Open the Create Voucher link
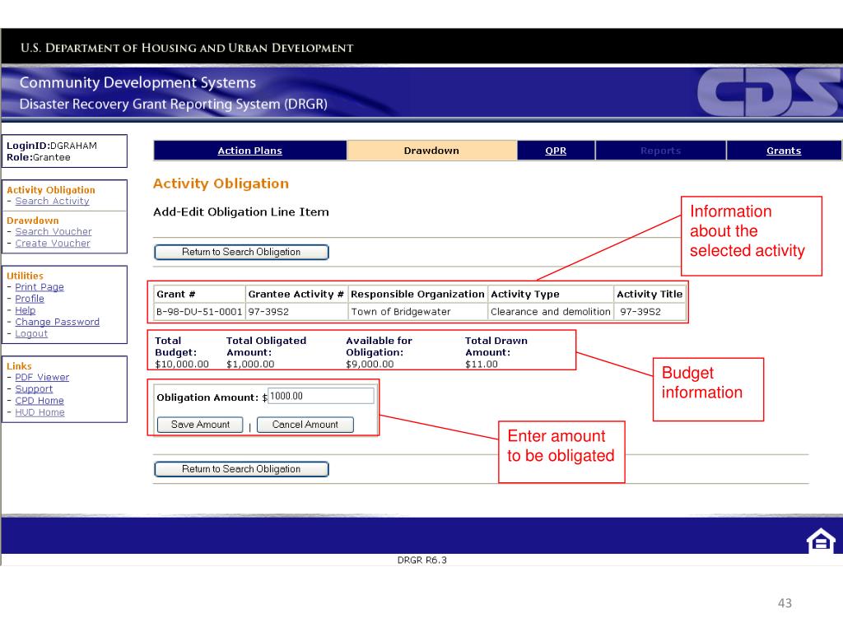Viewport: 843px width, 632px height. click(53, 244)
